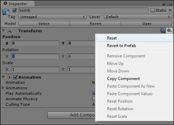Enable the Static checkbox

pyautogui.click(x=152, y=10)
